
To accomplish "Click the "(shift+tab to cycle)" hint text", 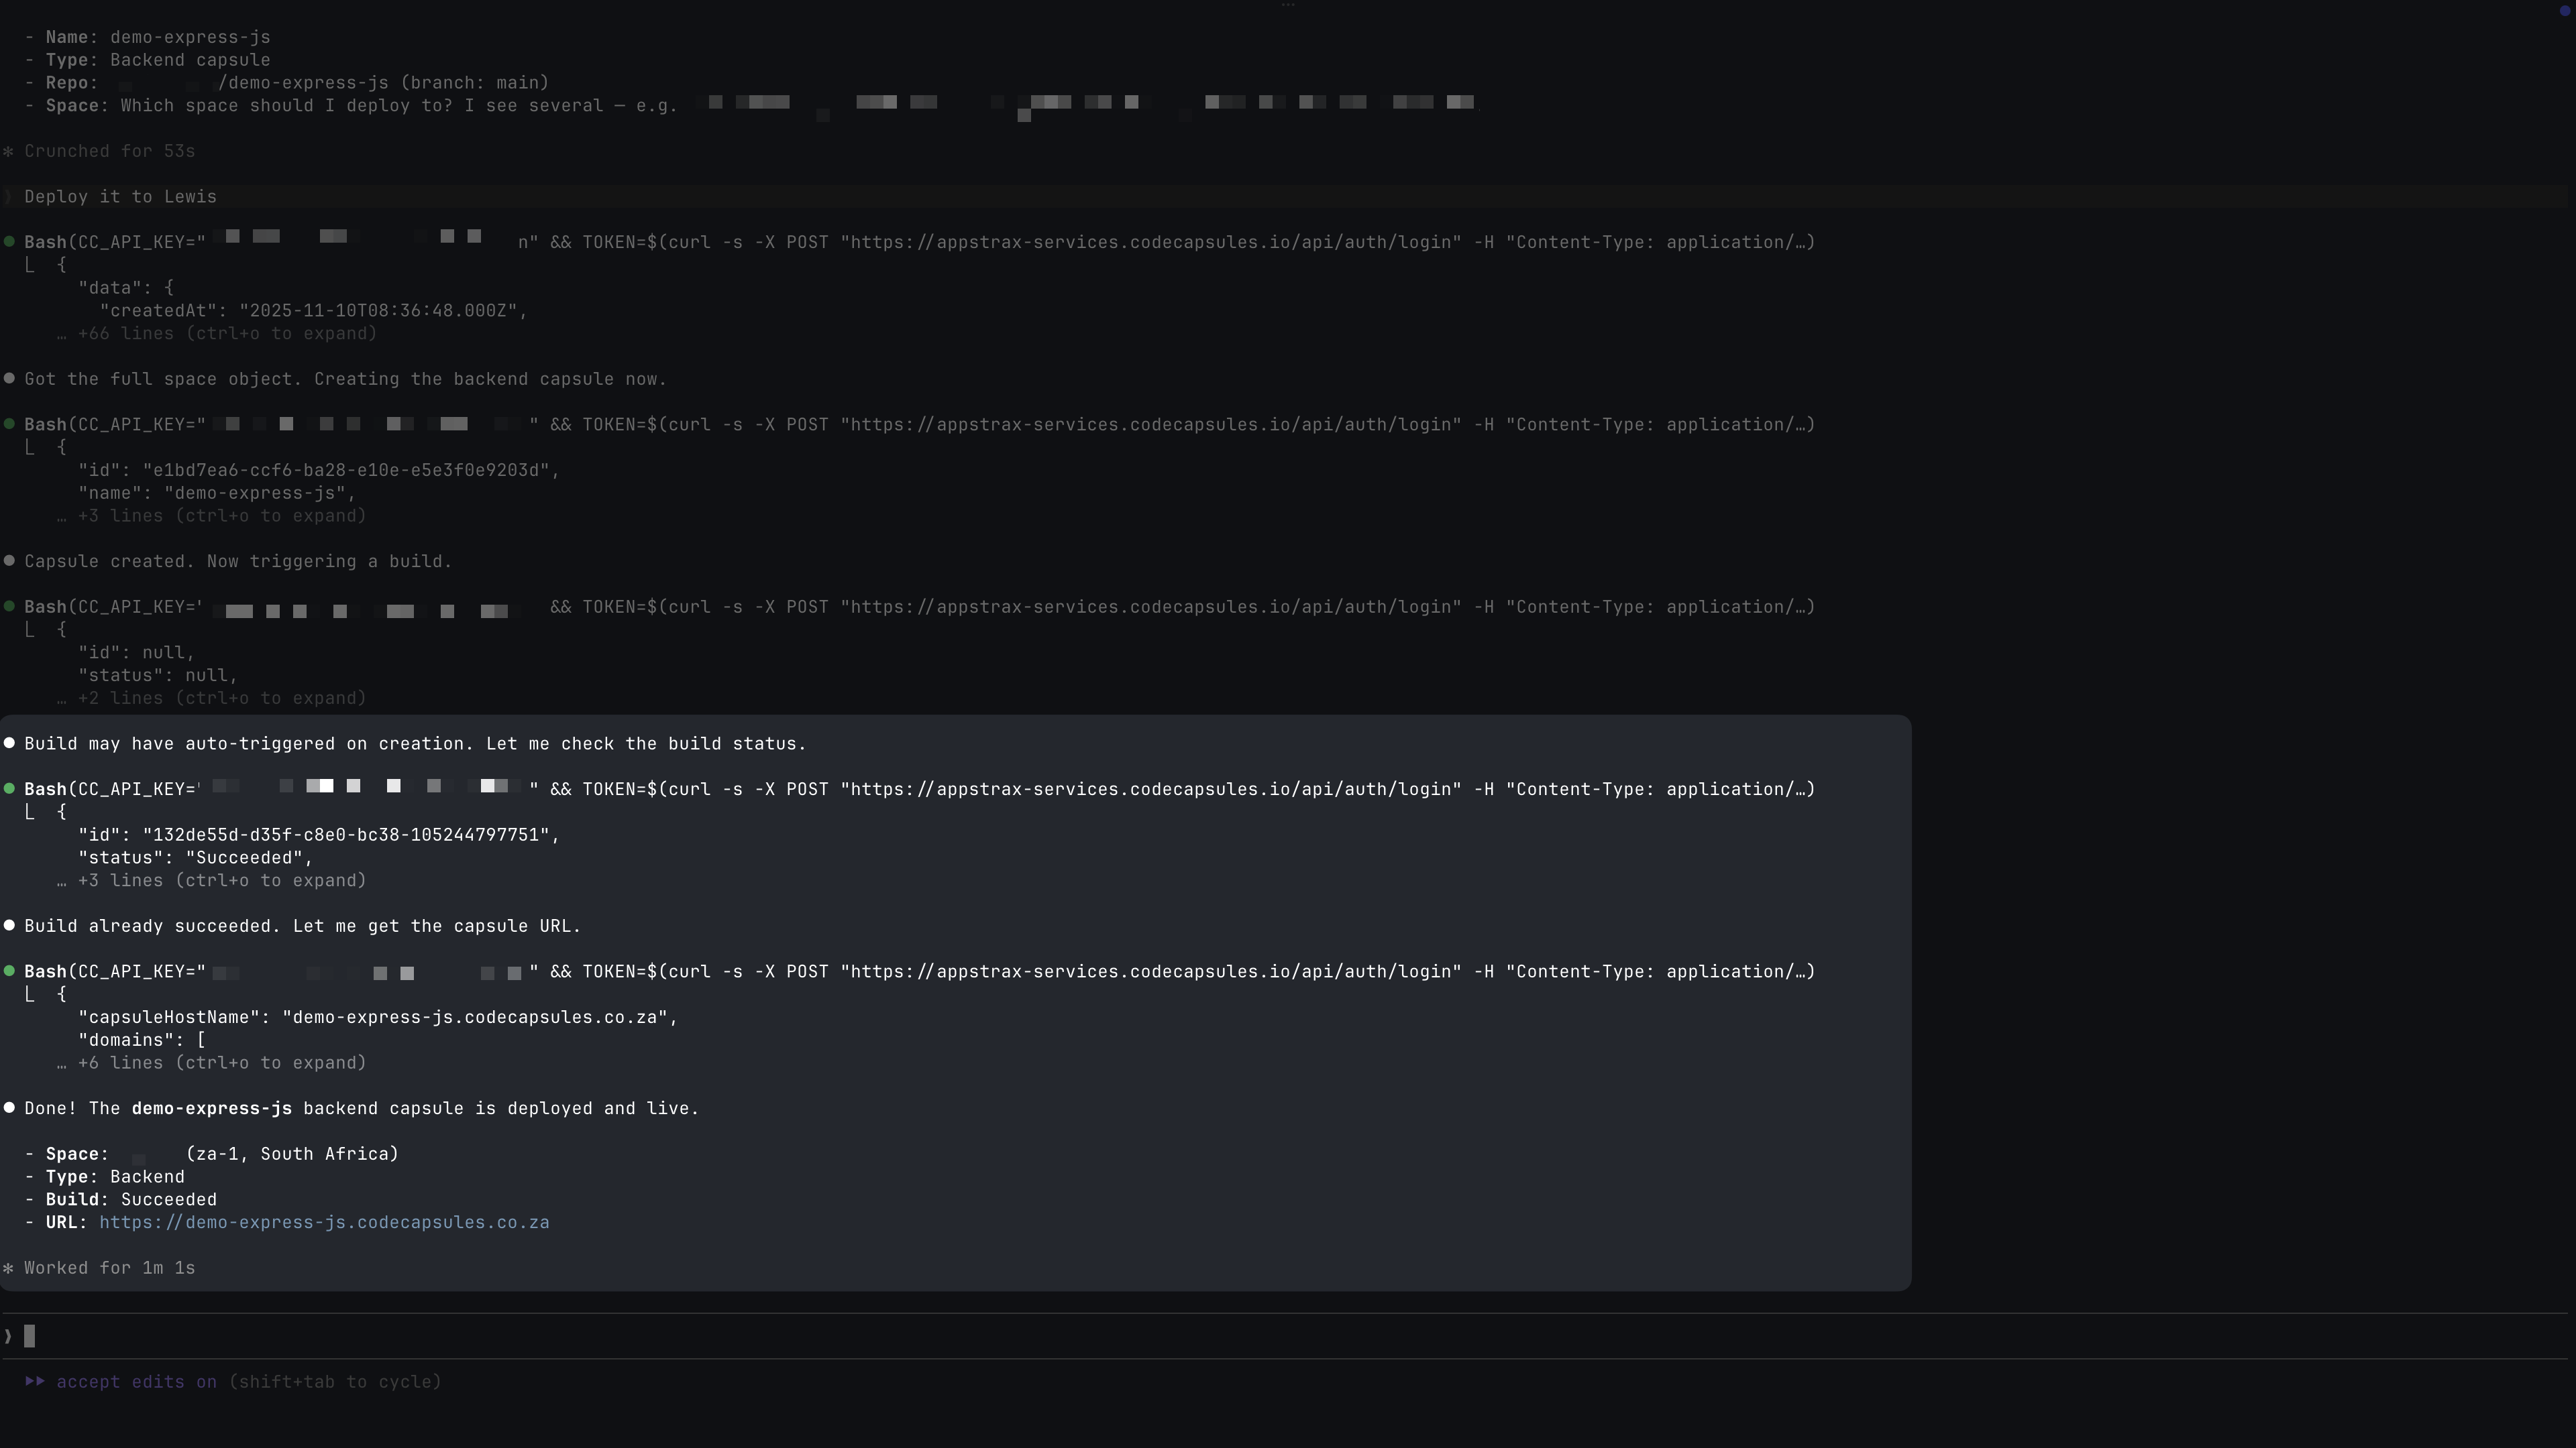I will click(335, 1382).
